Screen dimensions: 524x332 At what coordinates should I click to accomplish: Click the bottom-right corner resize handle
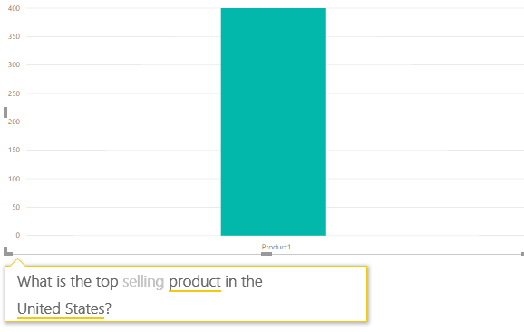522,254
